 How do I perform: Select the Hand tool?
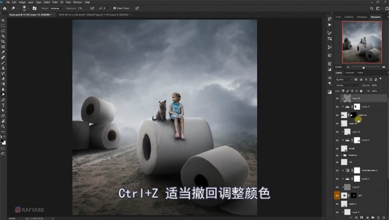3,121
